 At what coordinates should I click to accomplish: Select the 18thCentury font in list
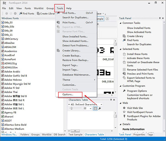pos(11,39)
